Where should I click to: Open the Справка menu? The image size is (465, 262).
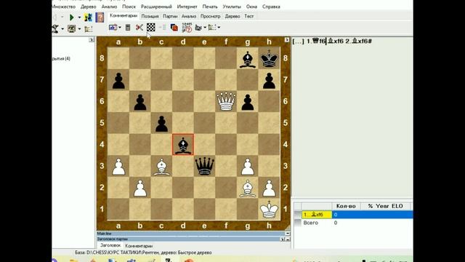[x=271, y=7]
